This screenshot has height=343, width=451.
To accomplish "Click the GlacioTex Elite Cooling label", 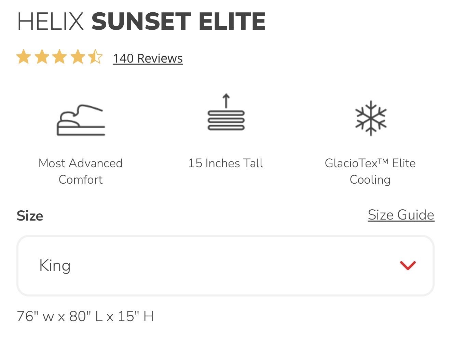I will tap(370, 171).
